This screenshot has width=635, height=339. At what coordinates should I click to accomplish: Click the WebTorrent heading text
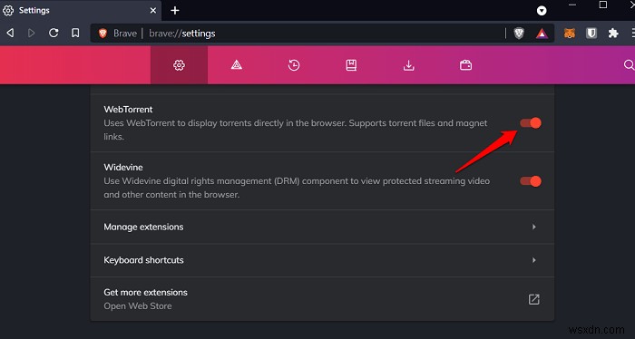[x=128, y=110]
